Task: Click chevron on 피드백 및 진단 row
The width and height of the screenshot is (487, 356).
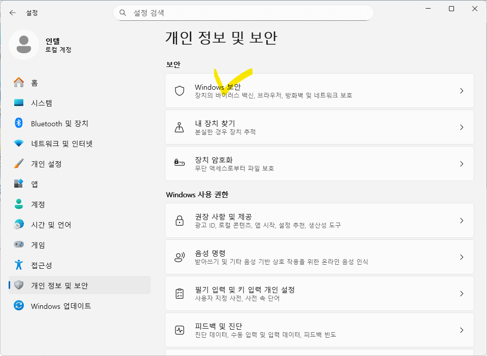Action: (462, 330)
